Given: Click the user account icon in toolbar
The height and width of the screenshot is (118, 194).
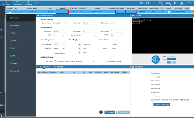Looking at the screenshot, I should tap(175, 3).
